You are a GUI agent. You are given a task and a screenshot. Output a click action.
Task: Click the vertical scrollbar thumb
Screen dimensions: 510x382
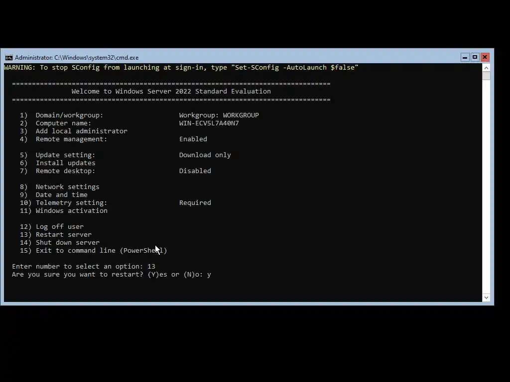486,76
